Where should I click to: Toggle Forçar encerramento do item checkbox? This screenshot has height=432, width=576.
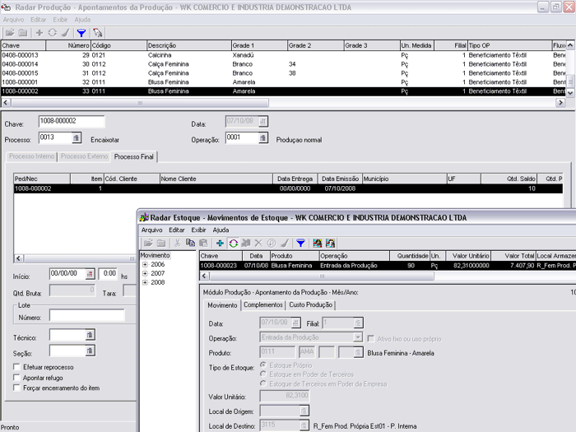16,388
